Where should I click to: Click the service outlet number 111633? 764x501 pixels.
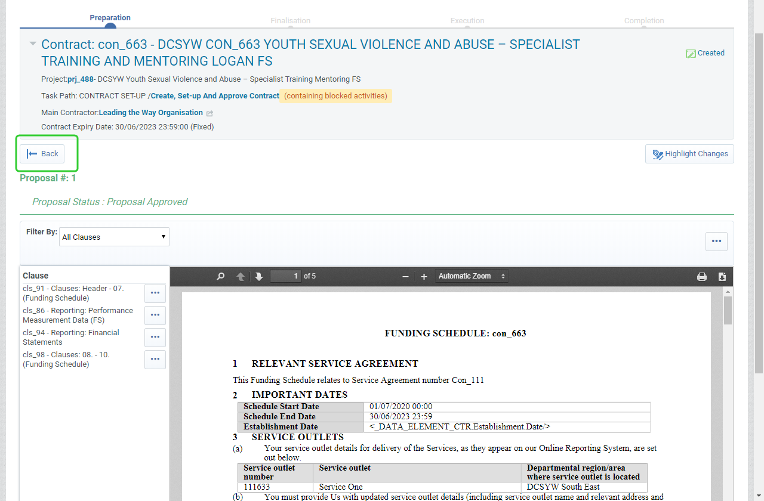pos(257,487)
